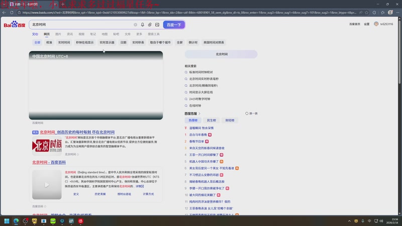Select the 实时显示器 filter chip
Image resolution: width=402 pixels, height=226 pixels.
[x=107, y=43]
